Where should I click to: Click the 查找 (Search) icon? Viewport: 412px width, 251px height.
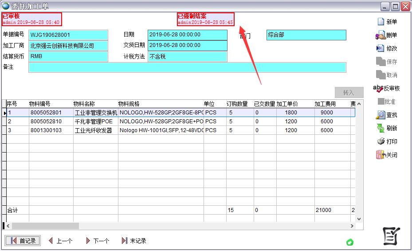tap(381, 115)
